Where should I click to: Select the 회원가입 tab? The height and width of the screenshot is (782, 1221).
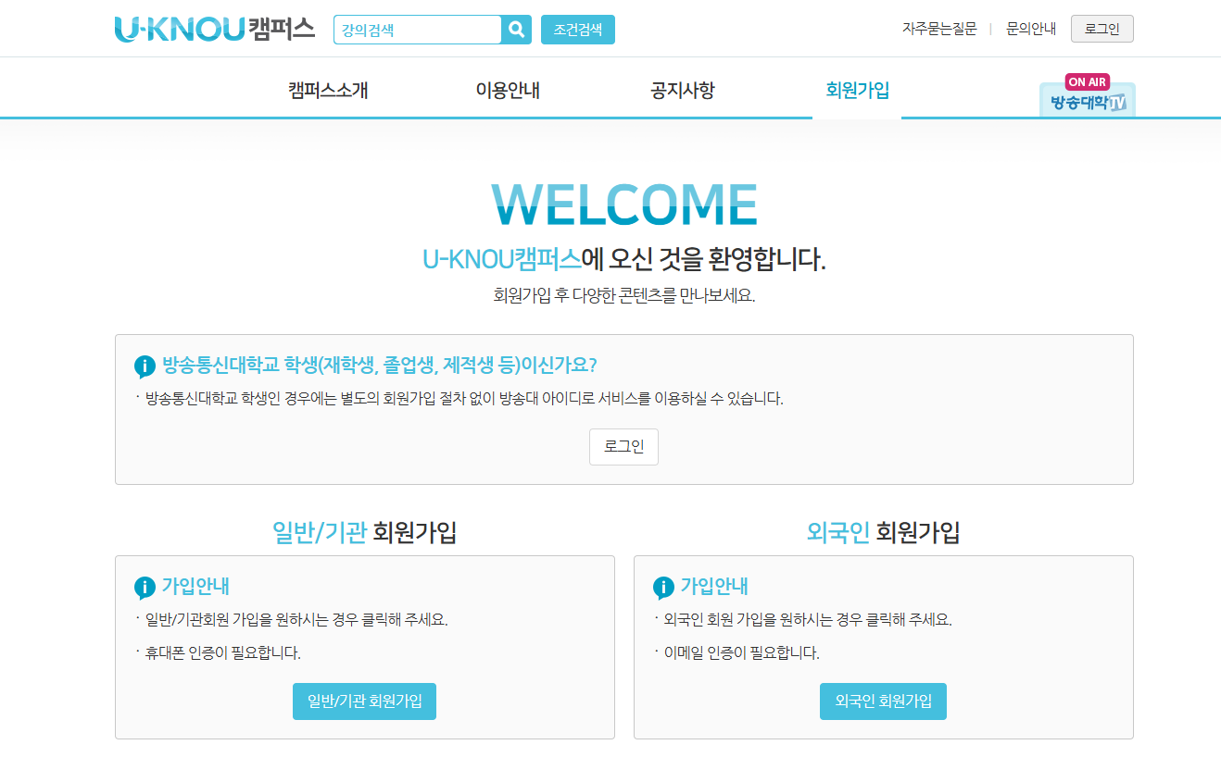tap(857, 91)
